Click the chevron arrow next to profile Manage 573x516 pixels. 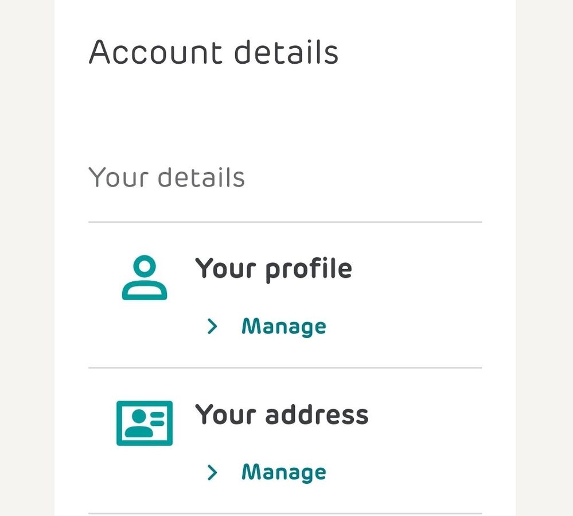click(212, 327)
